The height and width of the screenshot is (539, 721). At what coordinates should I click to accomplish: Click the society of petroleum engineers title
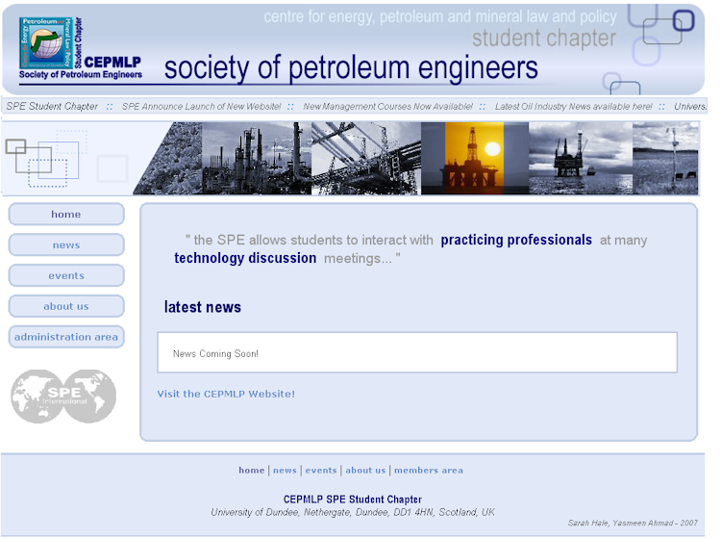[351, 68]
